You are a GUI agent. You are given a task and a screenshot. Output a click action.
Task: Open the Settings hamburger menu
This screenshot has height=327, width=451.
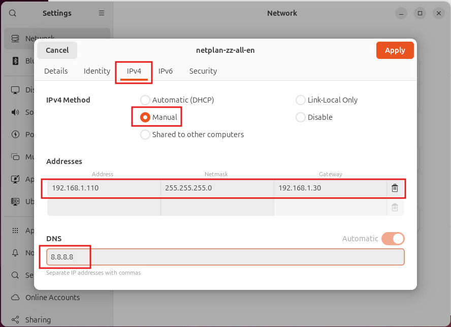coord(102,13)
